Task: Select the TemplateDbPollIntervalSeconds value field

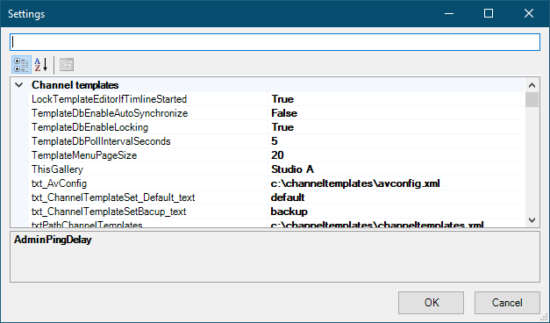Action: [x=396, y=141]
